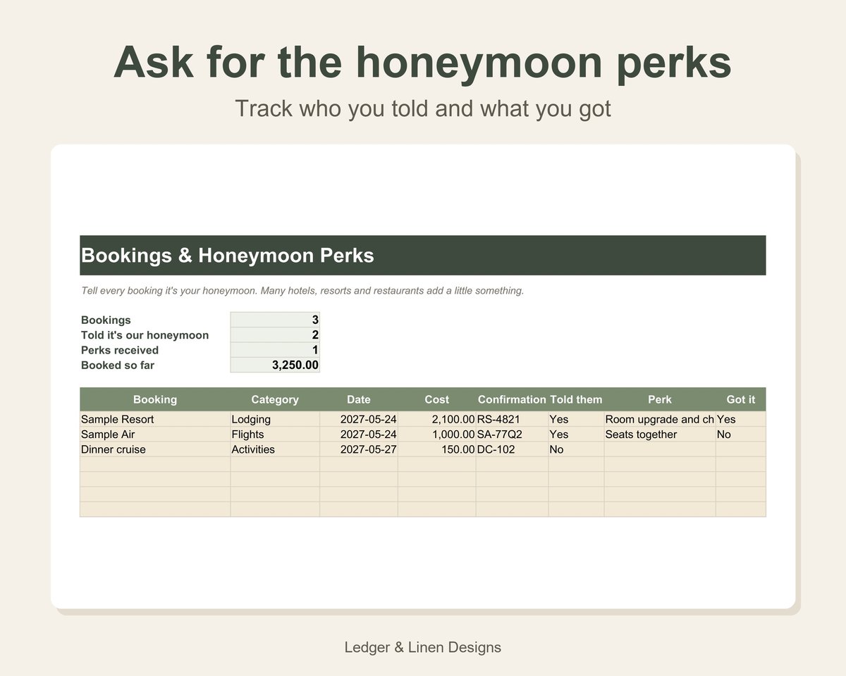Select the 'Activities' category cell

(x=275, y=449)
